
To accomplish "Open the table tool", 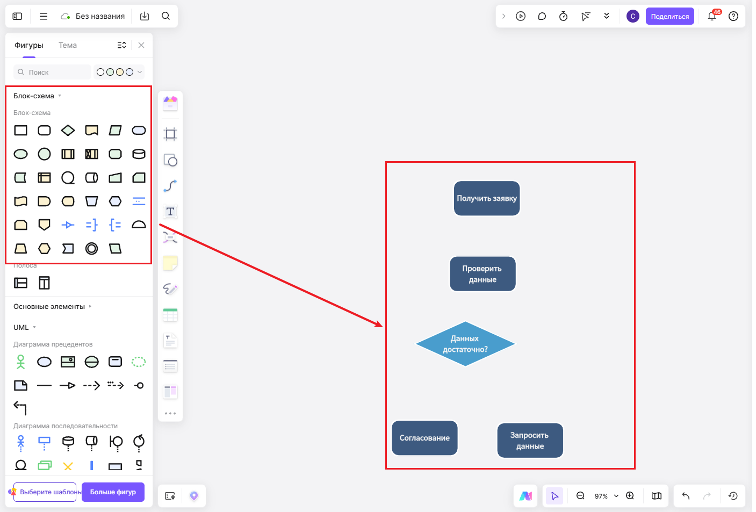I will tap(170, 315).
